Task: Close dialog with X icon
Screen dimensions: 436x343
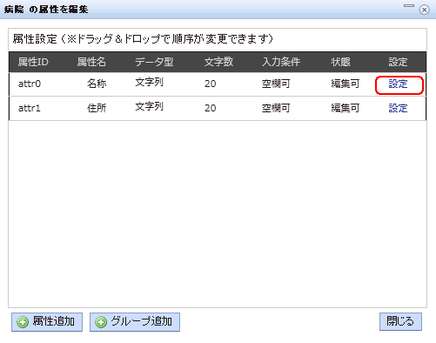Action: click(x=424, y=10)
